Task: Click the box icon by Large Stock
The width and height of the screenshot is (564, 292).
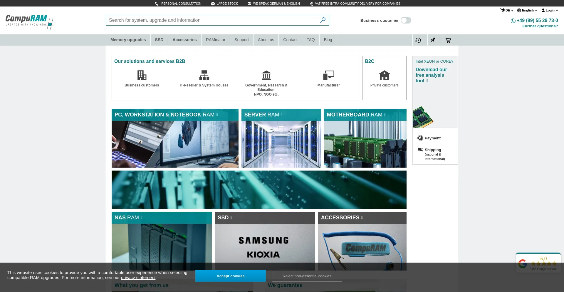Action: (213, 4)
